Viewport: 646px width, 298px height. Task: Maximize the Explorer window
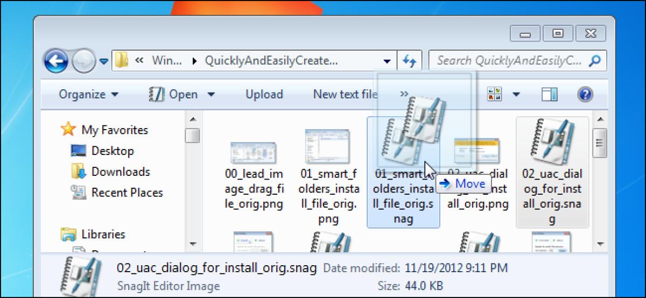tap(558, 34)
